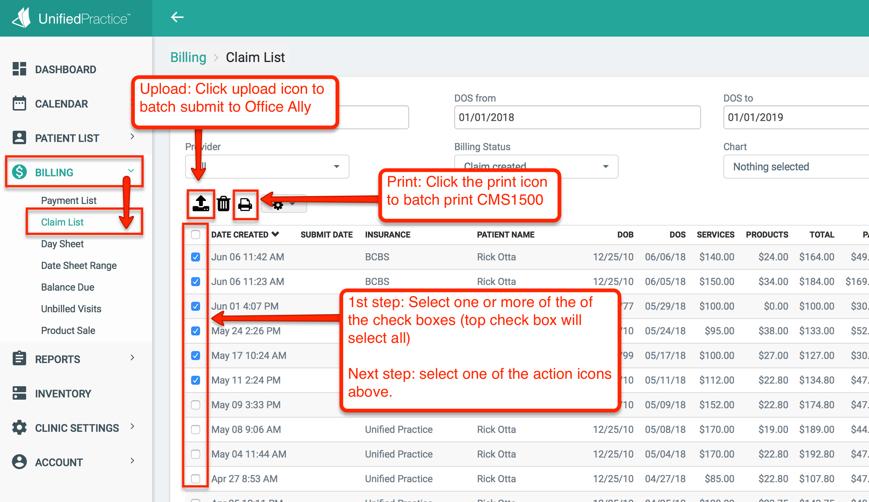Open the Calendar from the sidebar icon
The width and height of the screenshot is (869, 502).
tap(19, 103)
